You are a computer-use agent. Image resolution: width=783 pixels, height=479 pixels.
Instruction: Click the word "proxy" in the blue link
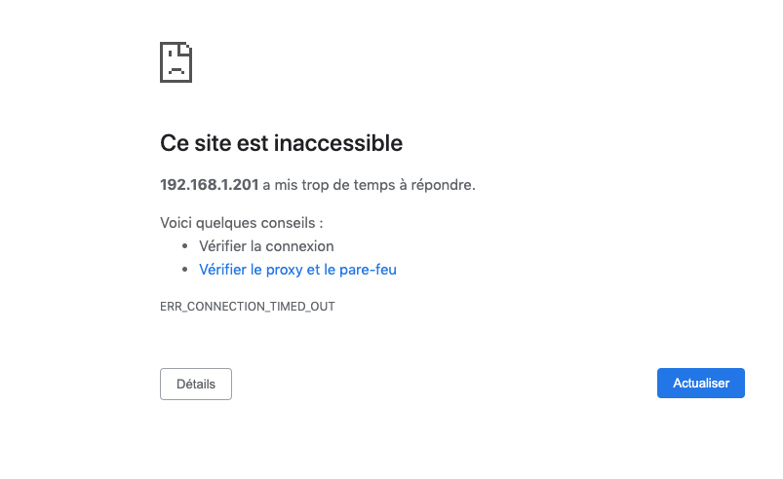point(286,270)
